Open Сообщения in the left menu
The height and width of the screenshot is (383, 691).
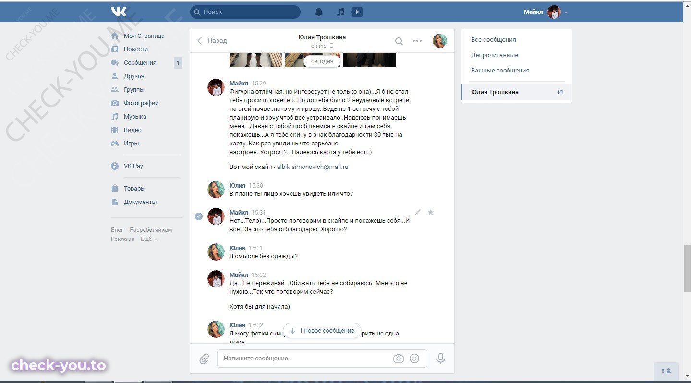pyautogui.click(x=140, y=63)
